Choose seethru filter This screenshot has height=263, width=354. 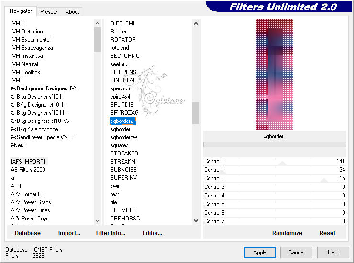tap(119, 64)
